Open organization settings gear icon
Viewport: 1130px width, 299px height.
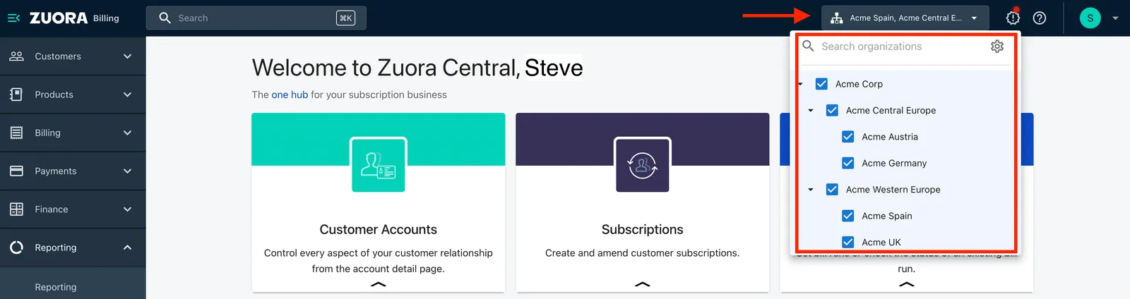pos(997,47)
